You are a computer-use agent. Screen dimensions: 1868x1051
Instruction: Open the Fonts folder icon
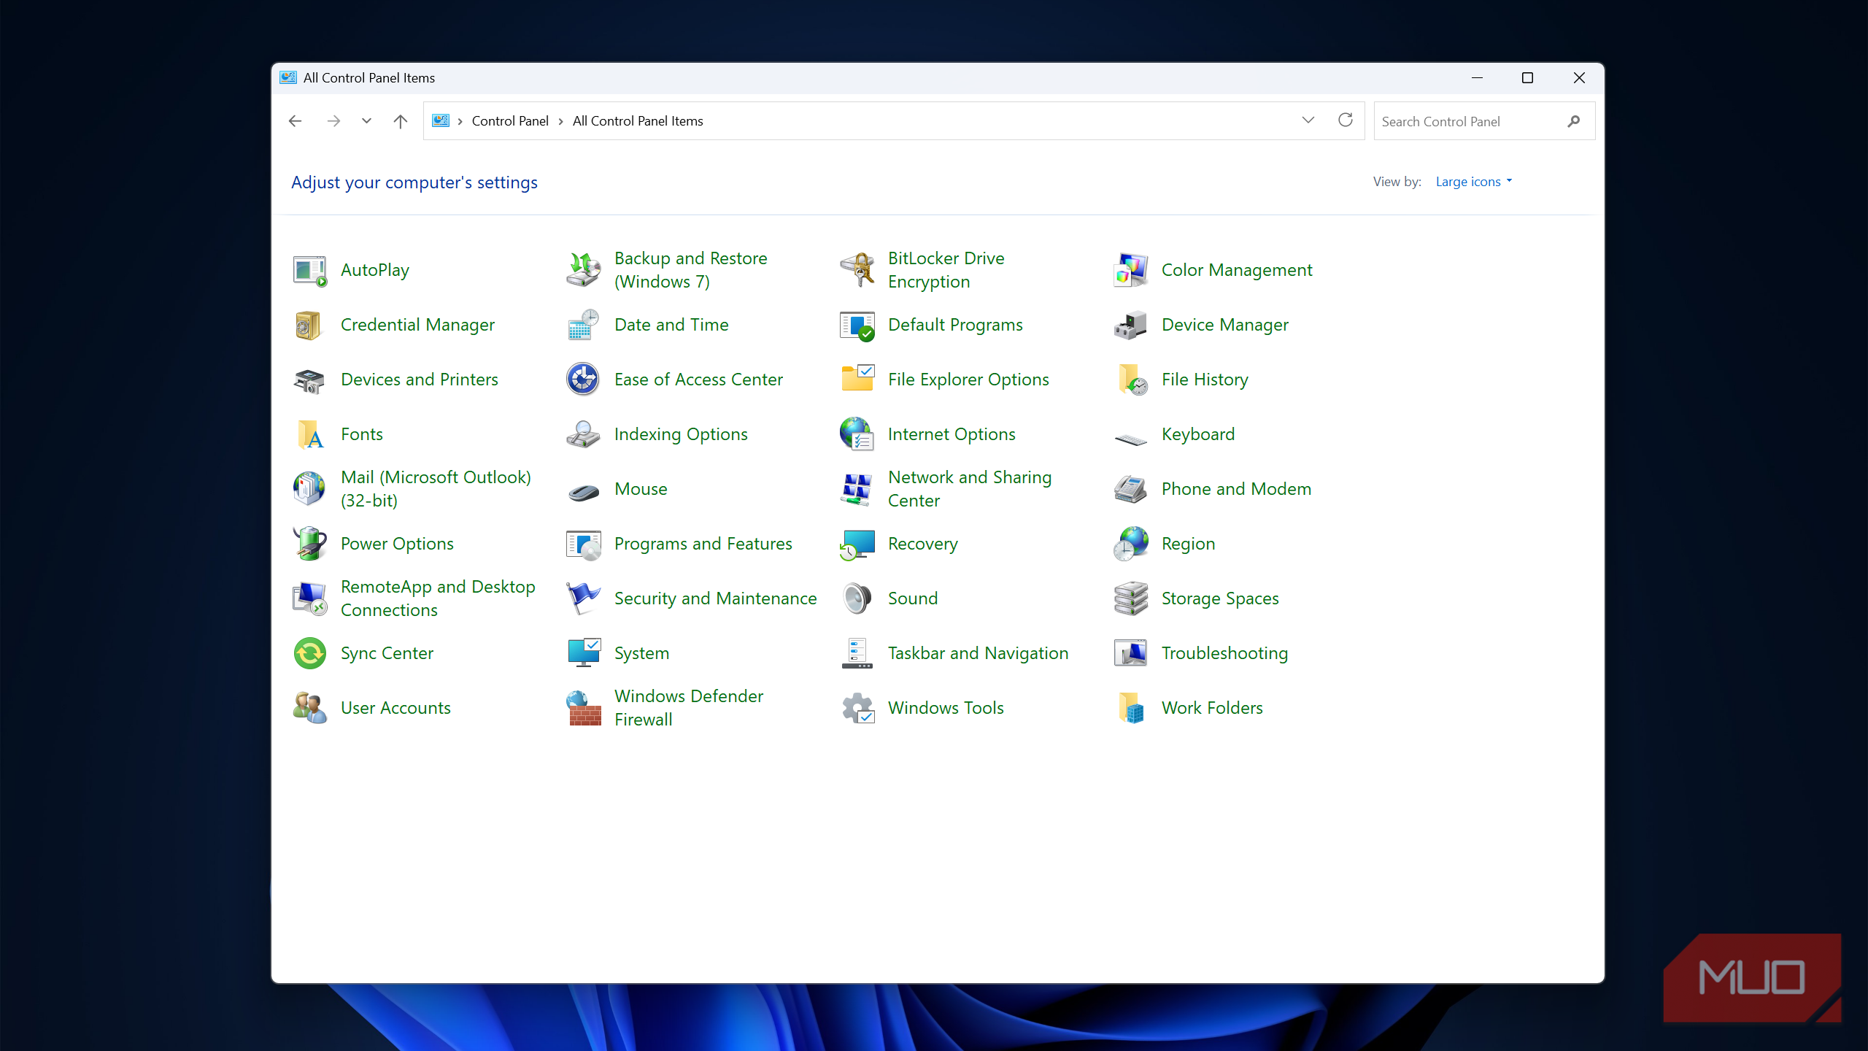point(309,434)
